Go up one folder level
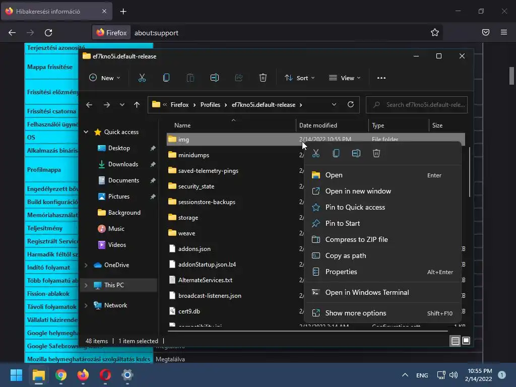This screenshot has height=387, width=516. (x=137, y=105)
